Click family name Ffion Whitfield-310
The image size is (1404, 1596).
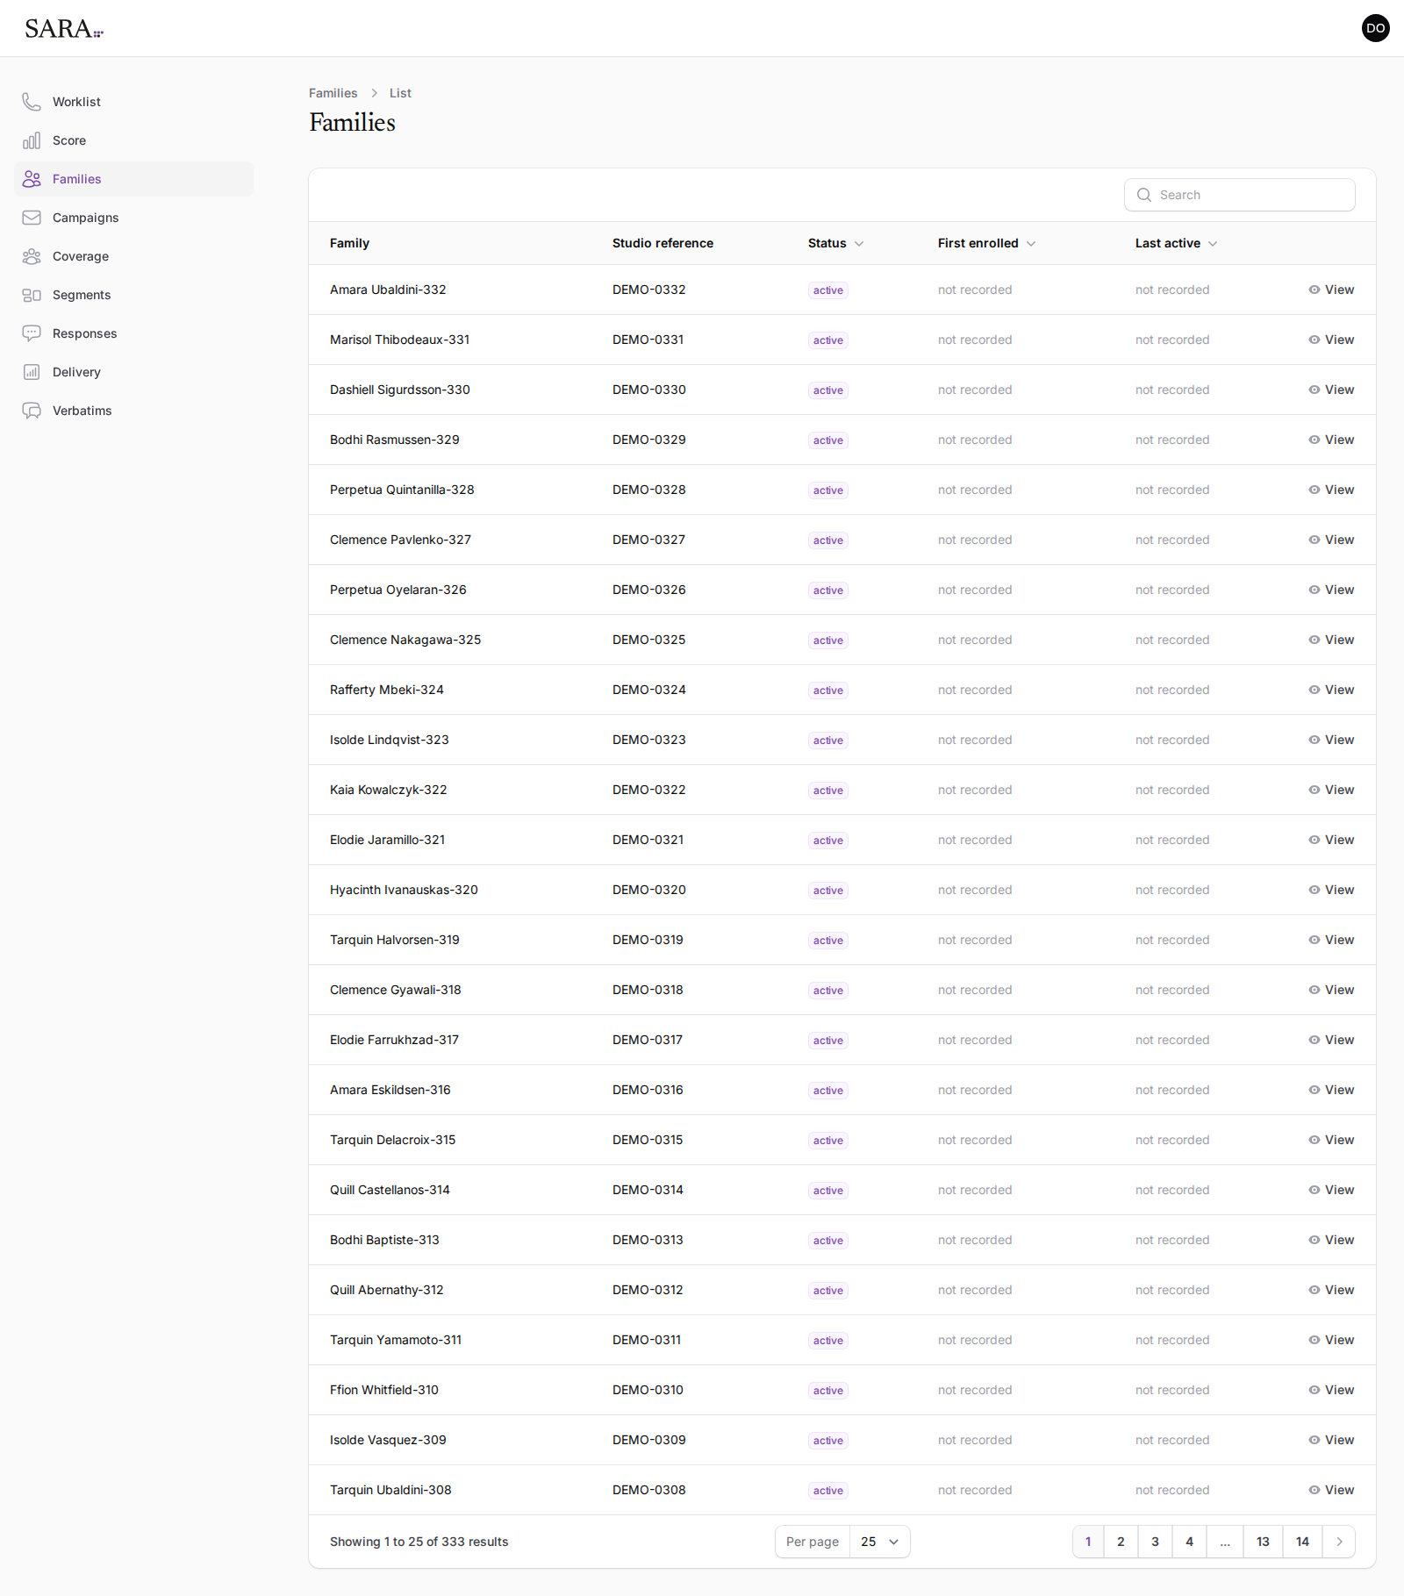tap(384, 1390)
